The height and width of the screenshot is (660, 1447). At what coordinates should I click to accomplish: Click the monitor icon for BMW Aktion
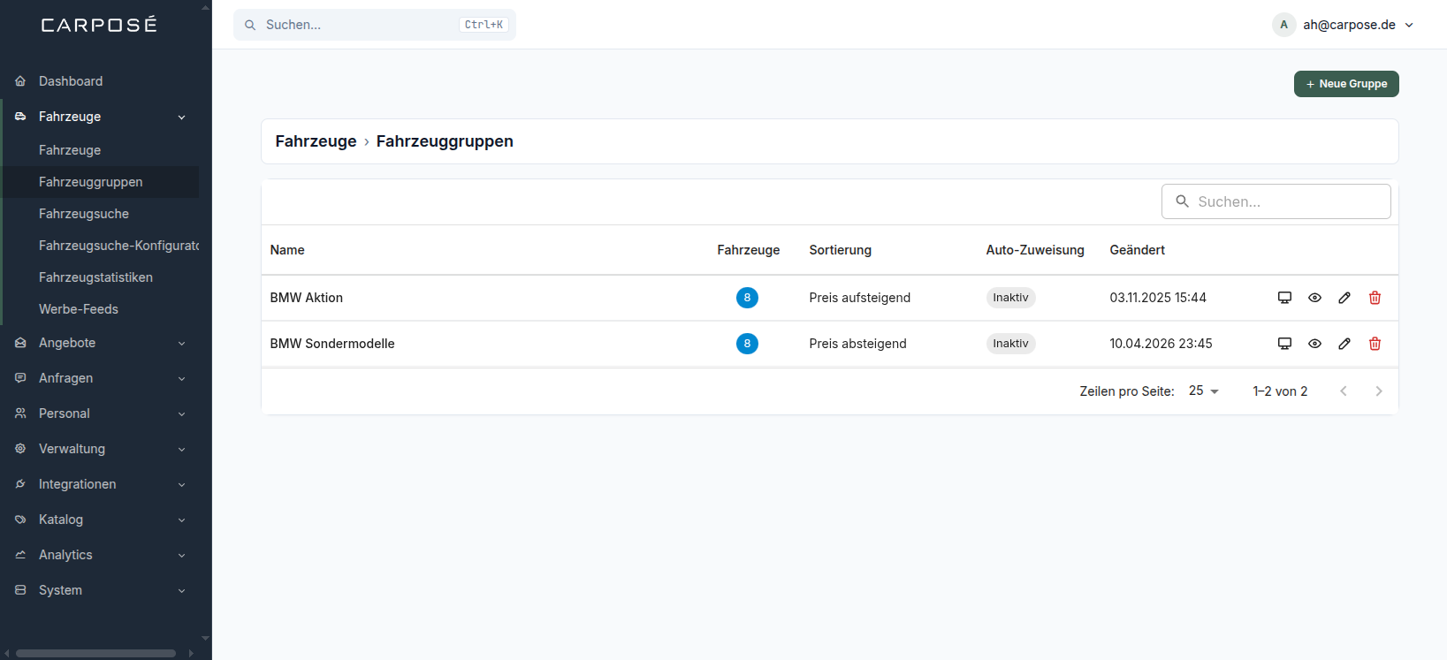(x=1284, y=298)
